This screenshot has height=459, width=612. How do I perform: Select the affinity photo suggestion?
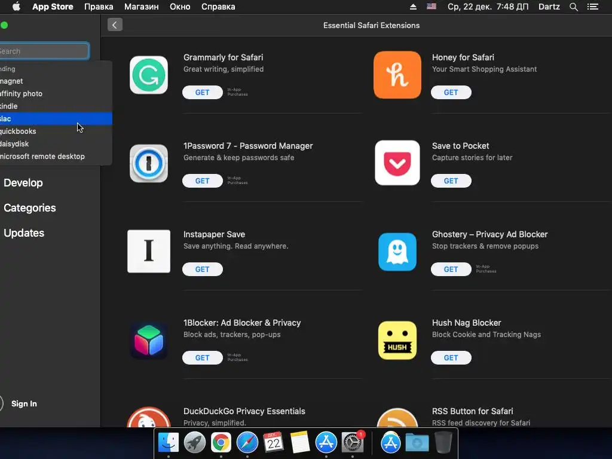[56, 94]
